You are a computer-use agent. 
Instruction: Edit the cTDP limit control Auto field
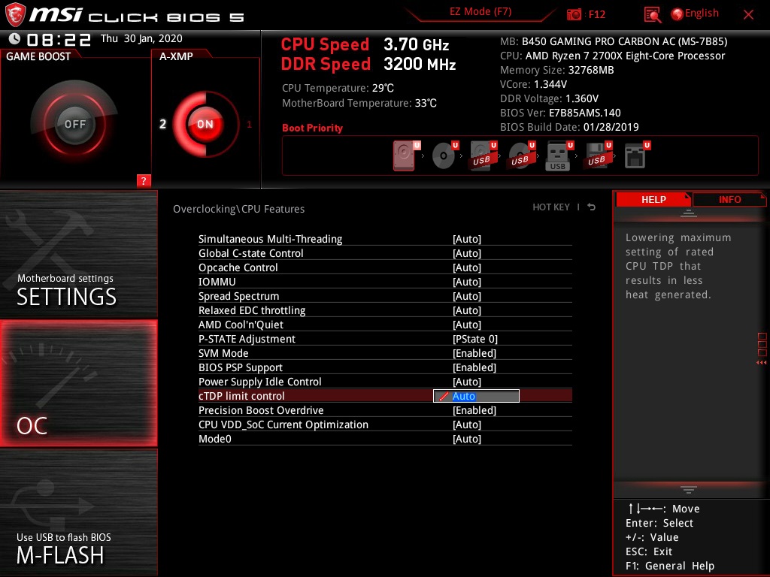coord(476,396)
